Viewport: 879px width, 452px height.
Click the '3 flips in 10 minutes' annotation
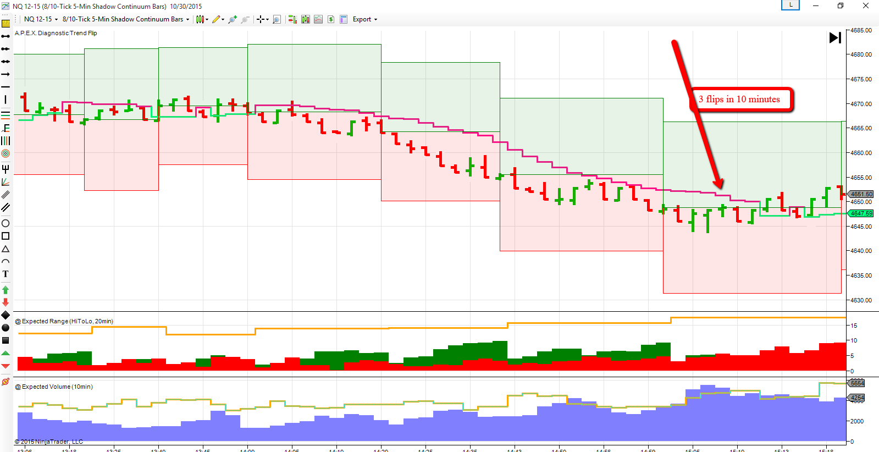click(739, 100)
